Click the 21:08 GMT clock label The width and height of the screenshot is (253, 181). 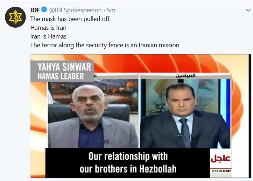click(x=221, y=171)
